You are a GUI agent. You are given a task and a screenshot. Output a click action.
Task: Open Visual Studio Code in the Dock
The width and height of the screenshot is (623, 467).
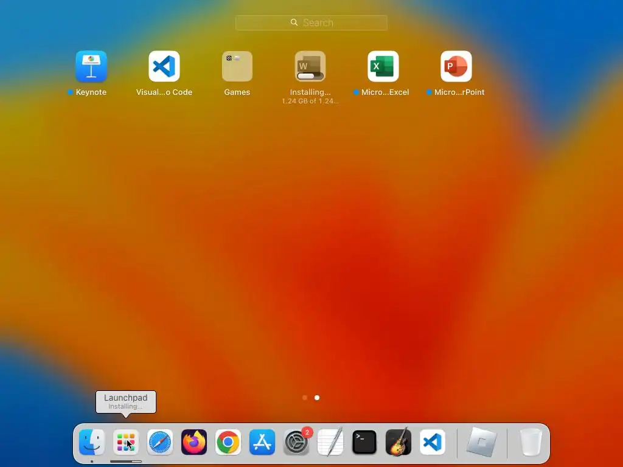433,442
